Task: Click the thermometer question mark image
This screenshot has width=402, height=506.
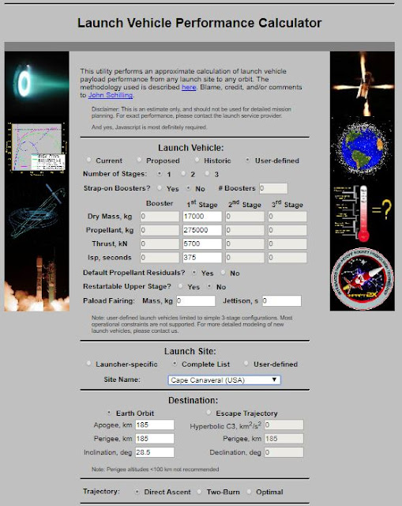Action: 363,213
